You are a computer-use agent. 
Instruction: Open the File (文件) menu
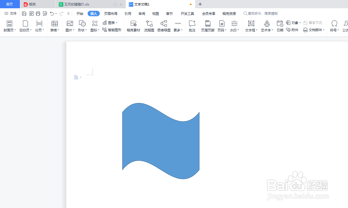point(11,13)
